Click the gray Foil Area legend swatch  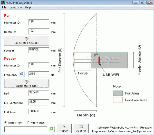pos(118,93)
